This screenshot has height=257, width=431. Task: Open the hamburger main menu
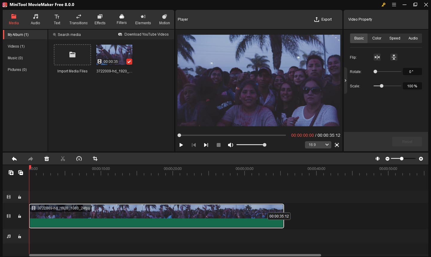click(x=394, y=5)
